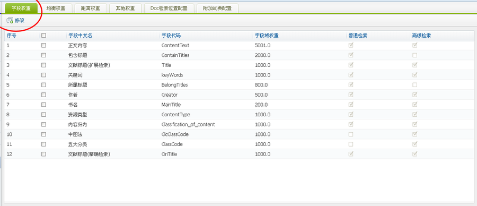Click the 书名 field name cell

click(73, 105)
